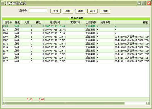The width and height of the screenshot is (152, 109).
Task: Close the 来宾信息查询 window
Action: [149, 3]
